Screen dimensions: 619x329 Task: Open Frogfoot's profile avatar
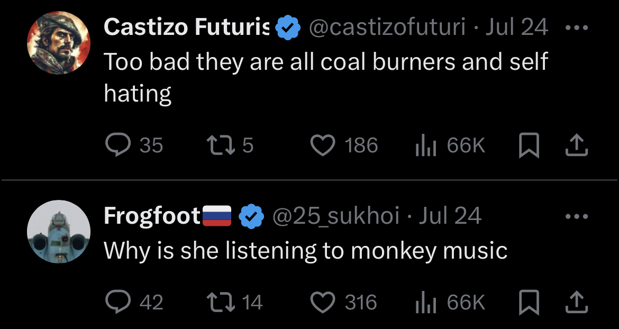click(59, 232)
